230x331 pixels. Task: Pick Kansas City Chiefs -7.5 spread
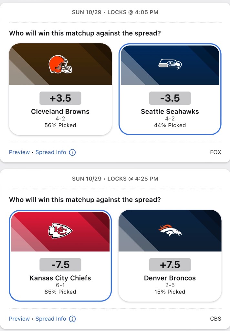click(x=60, y=265)
